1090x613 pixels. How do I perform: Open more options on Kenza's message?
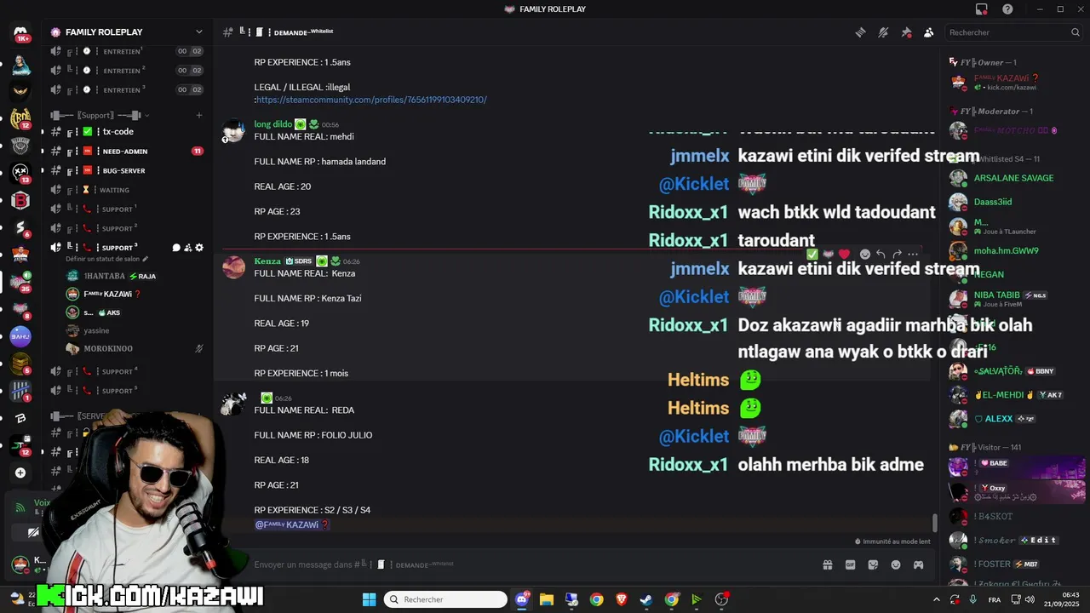(x=913, y=255)
